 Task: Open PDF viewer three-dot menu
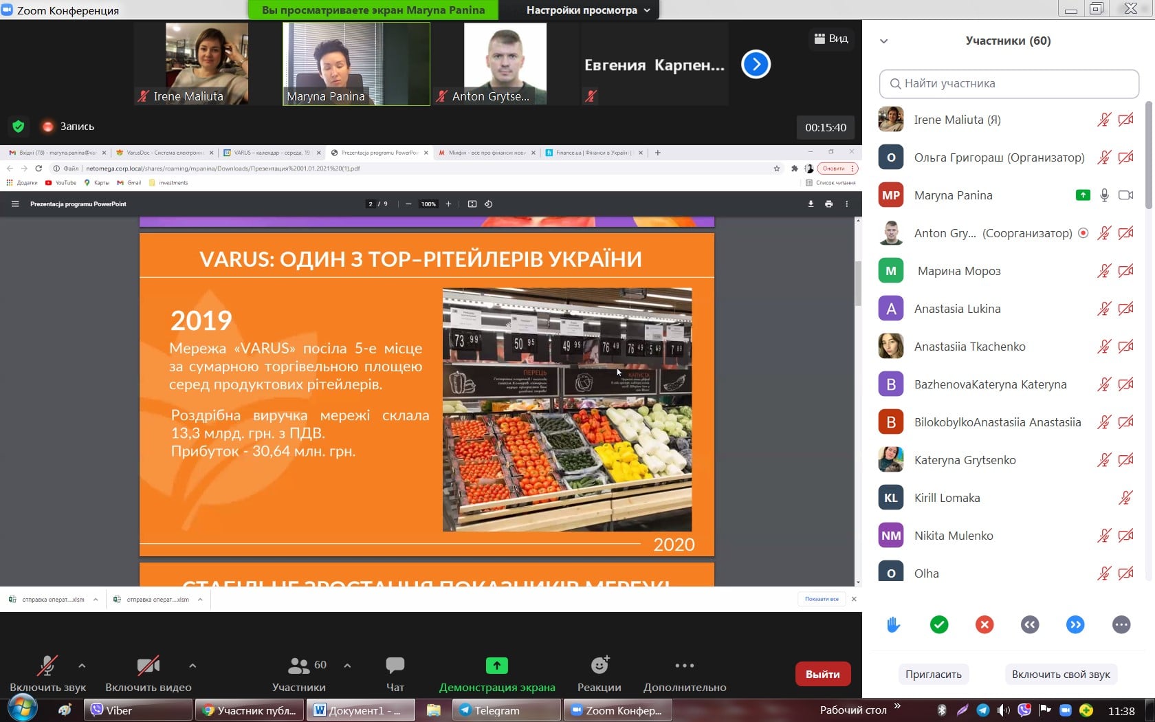(847, 204)
